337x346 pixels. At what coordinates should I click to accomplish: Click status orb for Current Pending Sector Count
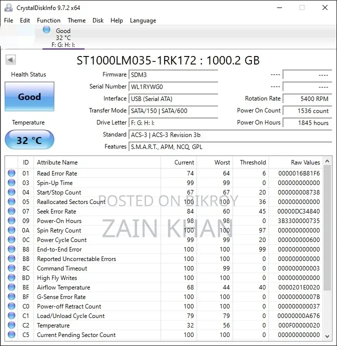click(11, 334)
